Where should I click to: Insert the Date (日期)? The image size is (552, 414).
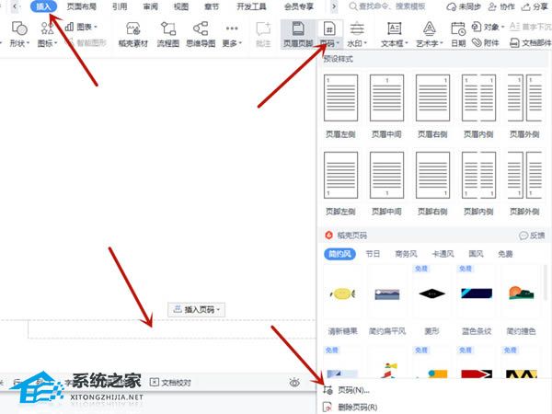click(458, 34)
